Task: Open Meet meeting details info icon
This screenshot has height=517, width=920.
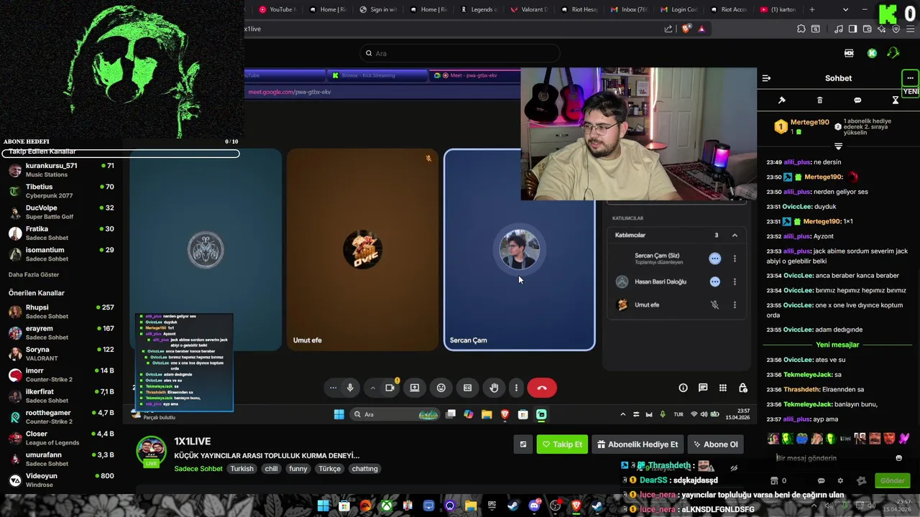Action: 683,388
